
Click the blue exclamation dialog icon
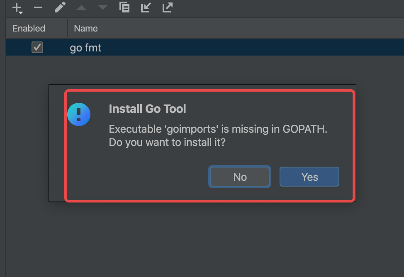79,114
